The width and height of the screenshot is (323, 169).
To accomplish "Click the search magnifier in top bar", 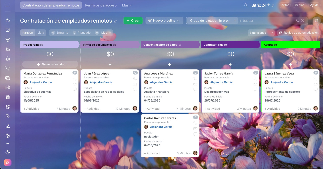I will coord(246,5).
